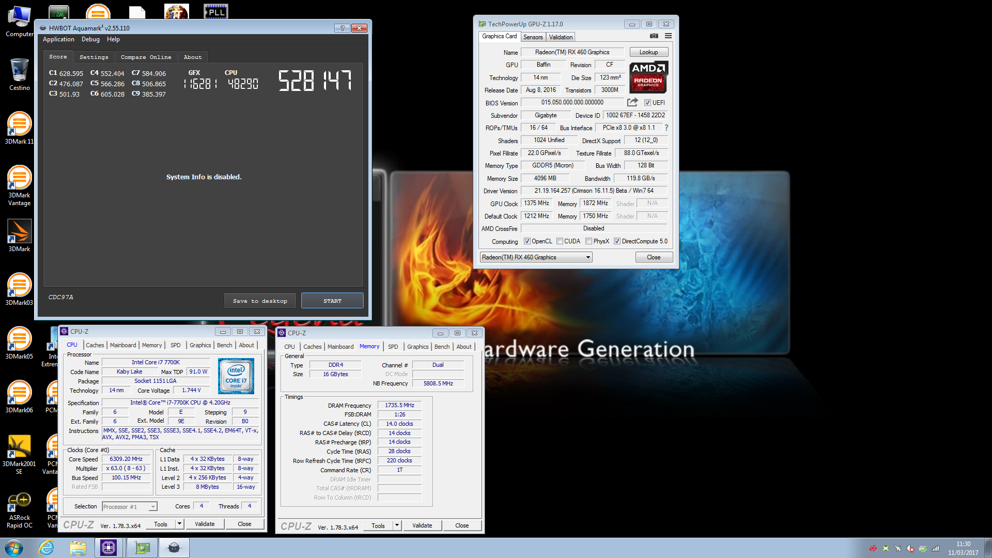The image size is (992, 558).
Task: Click the GPU-Z screenshot camera icon
Action: pyautogui.click(x=654, y=36)
